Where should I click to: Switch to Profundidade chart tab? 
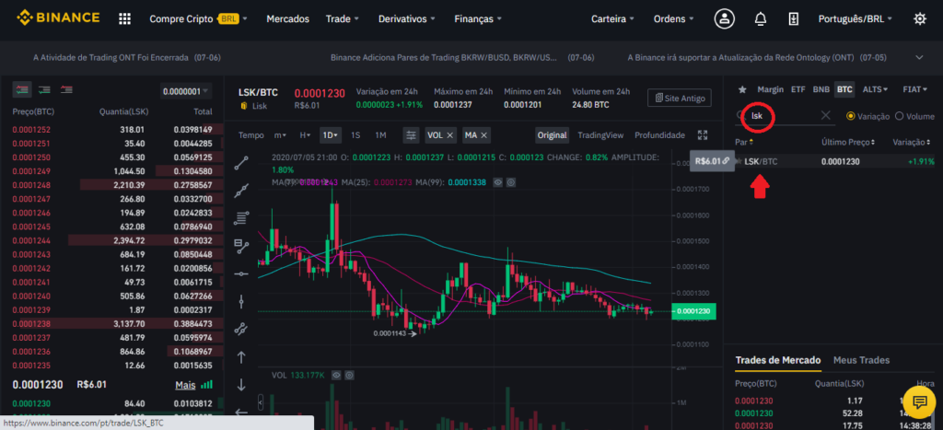point(659,134)
